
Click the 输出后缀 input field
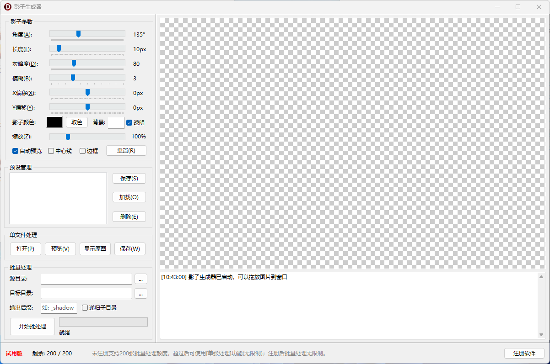click(x=59, y=308)
